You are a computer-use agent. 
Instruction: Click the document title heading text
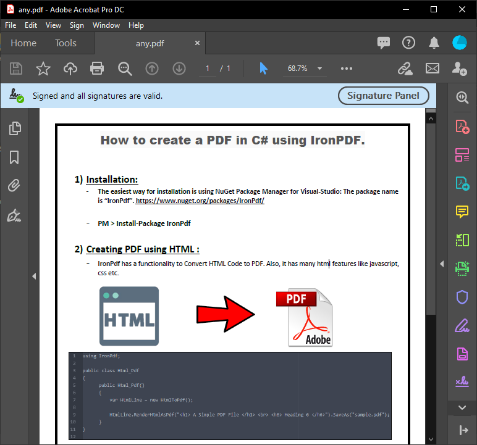point(233,140)
